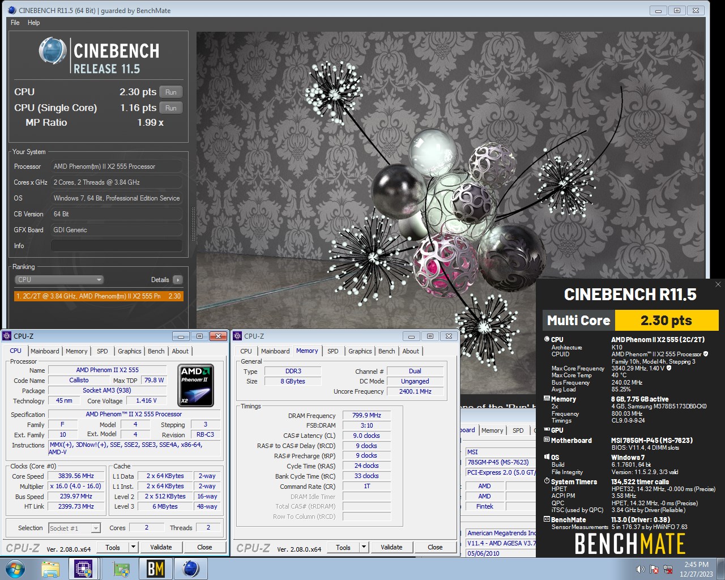Open Graphics tab in left CPU-Z
This screenshot has width=725, height=580.
[130, 351]
